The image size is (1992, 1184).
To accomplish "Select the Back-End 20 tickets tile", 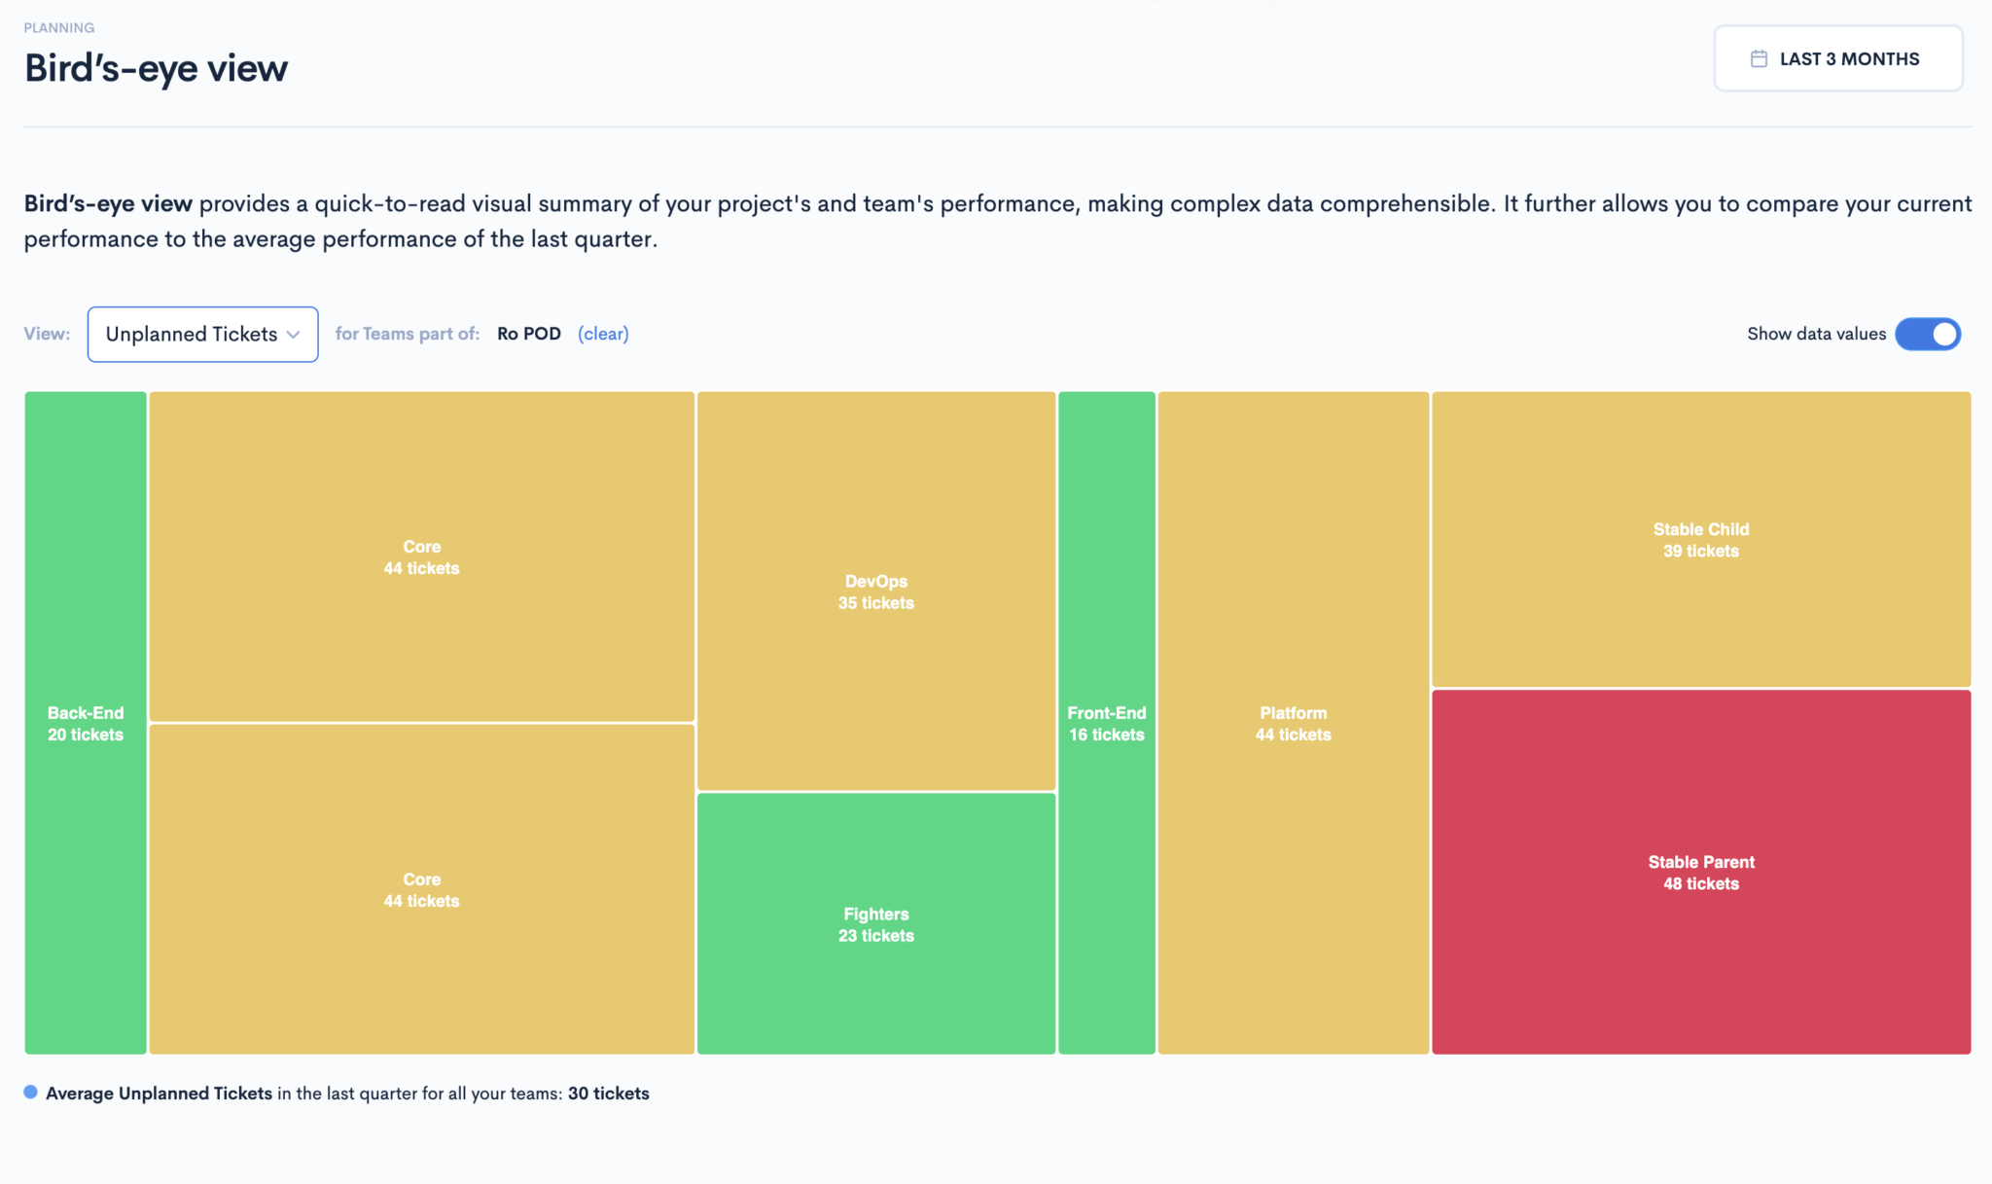I will coord(86,723).
